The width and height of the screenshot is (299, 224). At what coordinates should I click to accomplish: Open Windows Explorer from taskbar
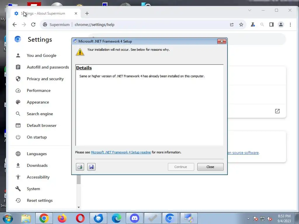26,218
